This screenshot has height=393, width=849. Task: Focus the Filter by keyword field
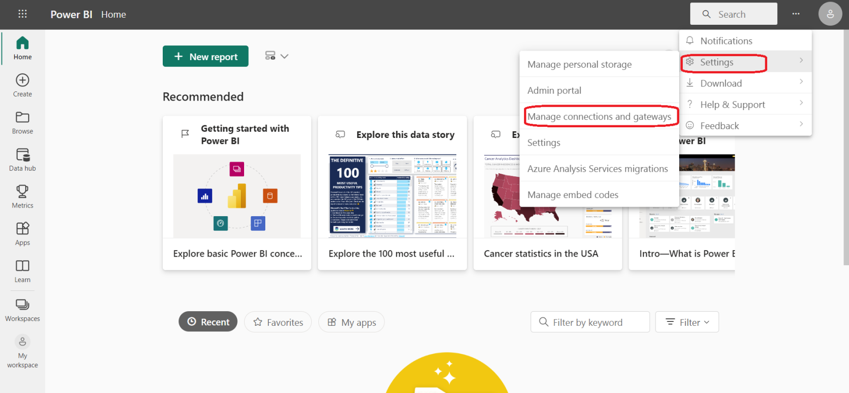tap(590, 322)
